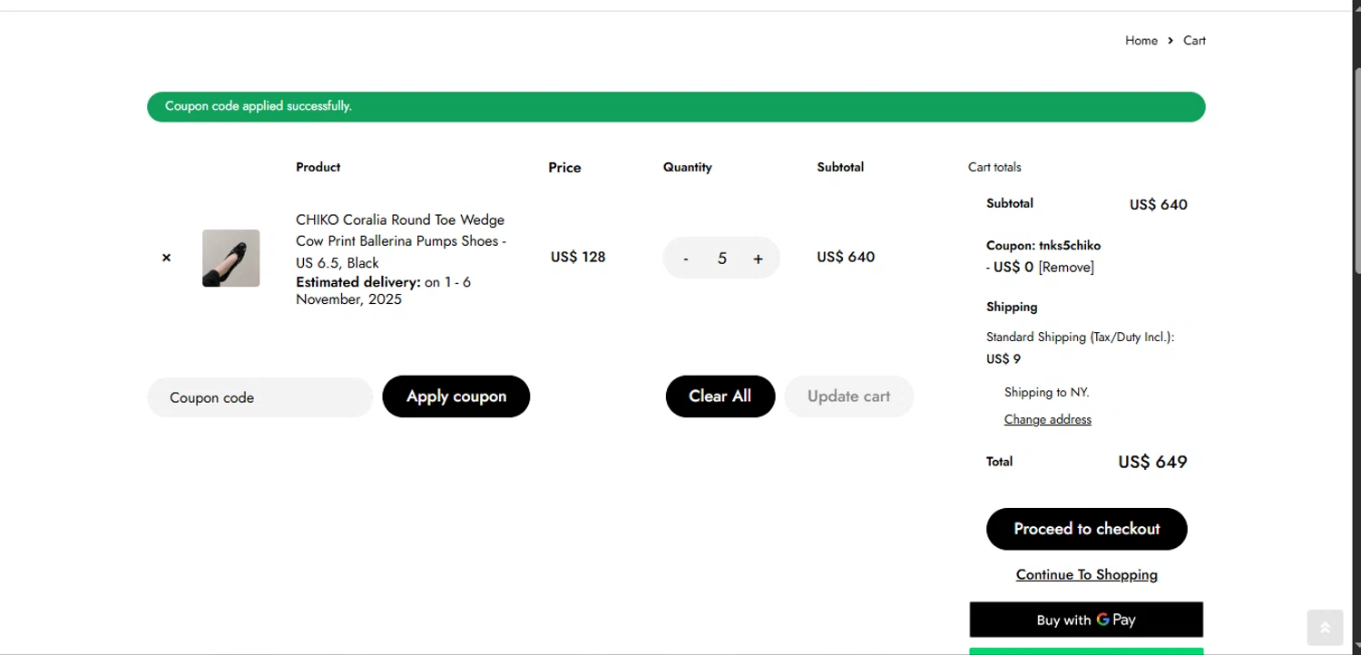
Task: Click the page vertical scrollbar thumb
Action: click(x=1356, y=169)
